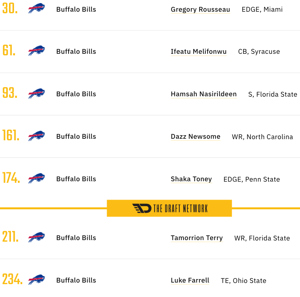Click the Bills logo beside pick 161
300x297 pixels.
(x=37, y=136)
